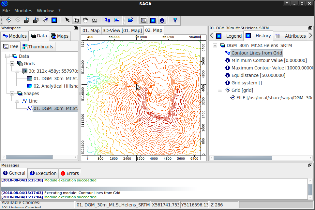315x210 pixels.
Task: Toggle Workspace panel visibility in toolbar
Action: tap(143, 20)
